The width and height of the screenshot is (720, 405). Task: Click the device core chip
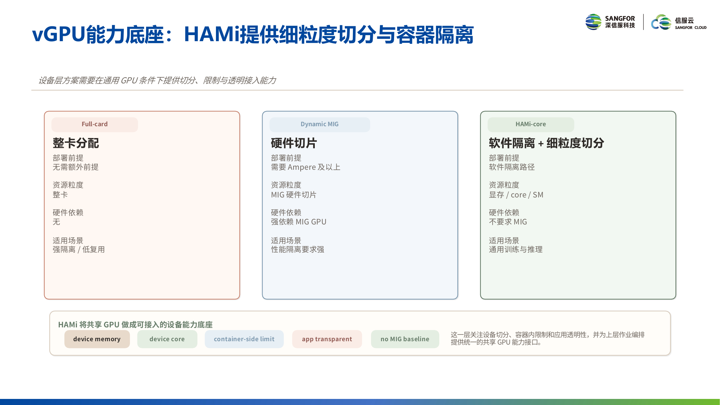click(167, 339)
